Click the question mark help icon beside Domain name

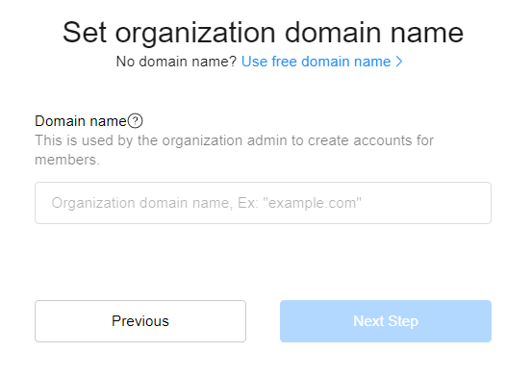pyautogui.click(x=135, y=121)
